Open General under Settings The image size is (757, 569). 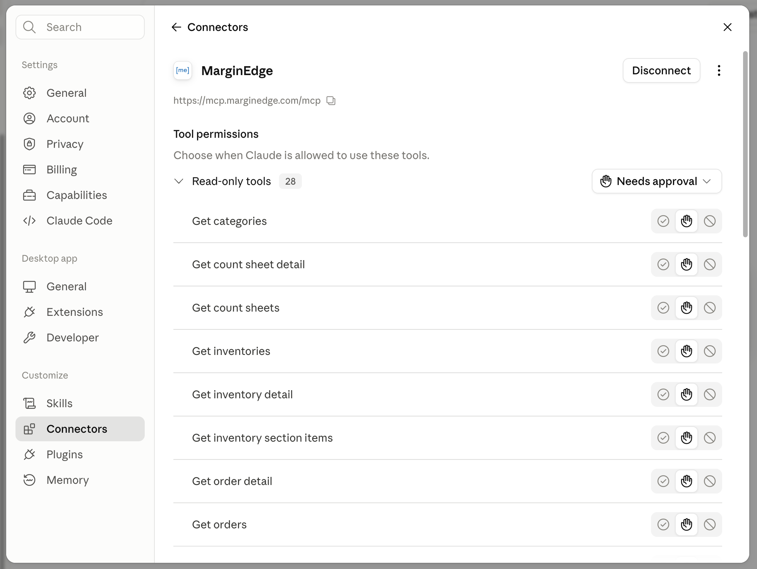pyautogui.click(x=80, y=93)
